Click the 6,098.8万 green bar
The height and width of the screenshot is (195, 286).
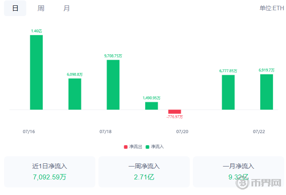pos(75,94)
